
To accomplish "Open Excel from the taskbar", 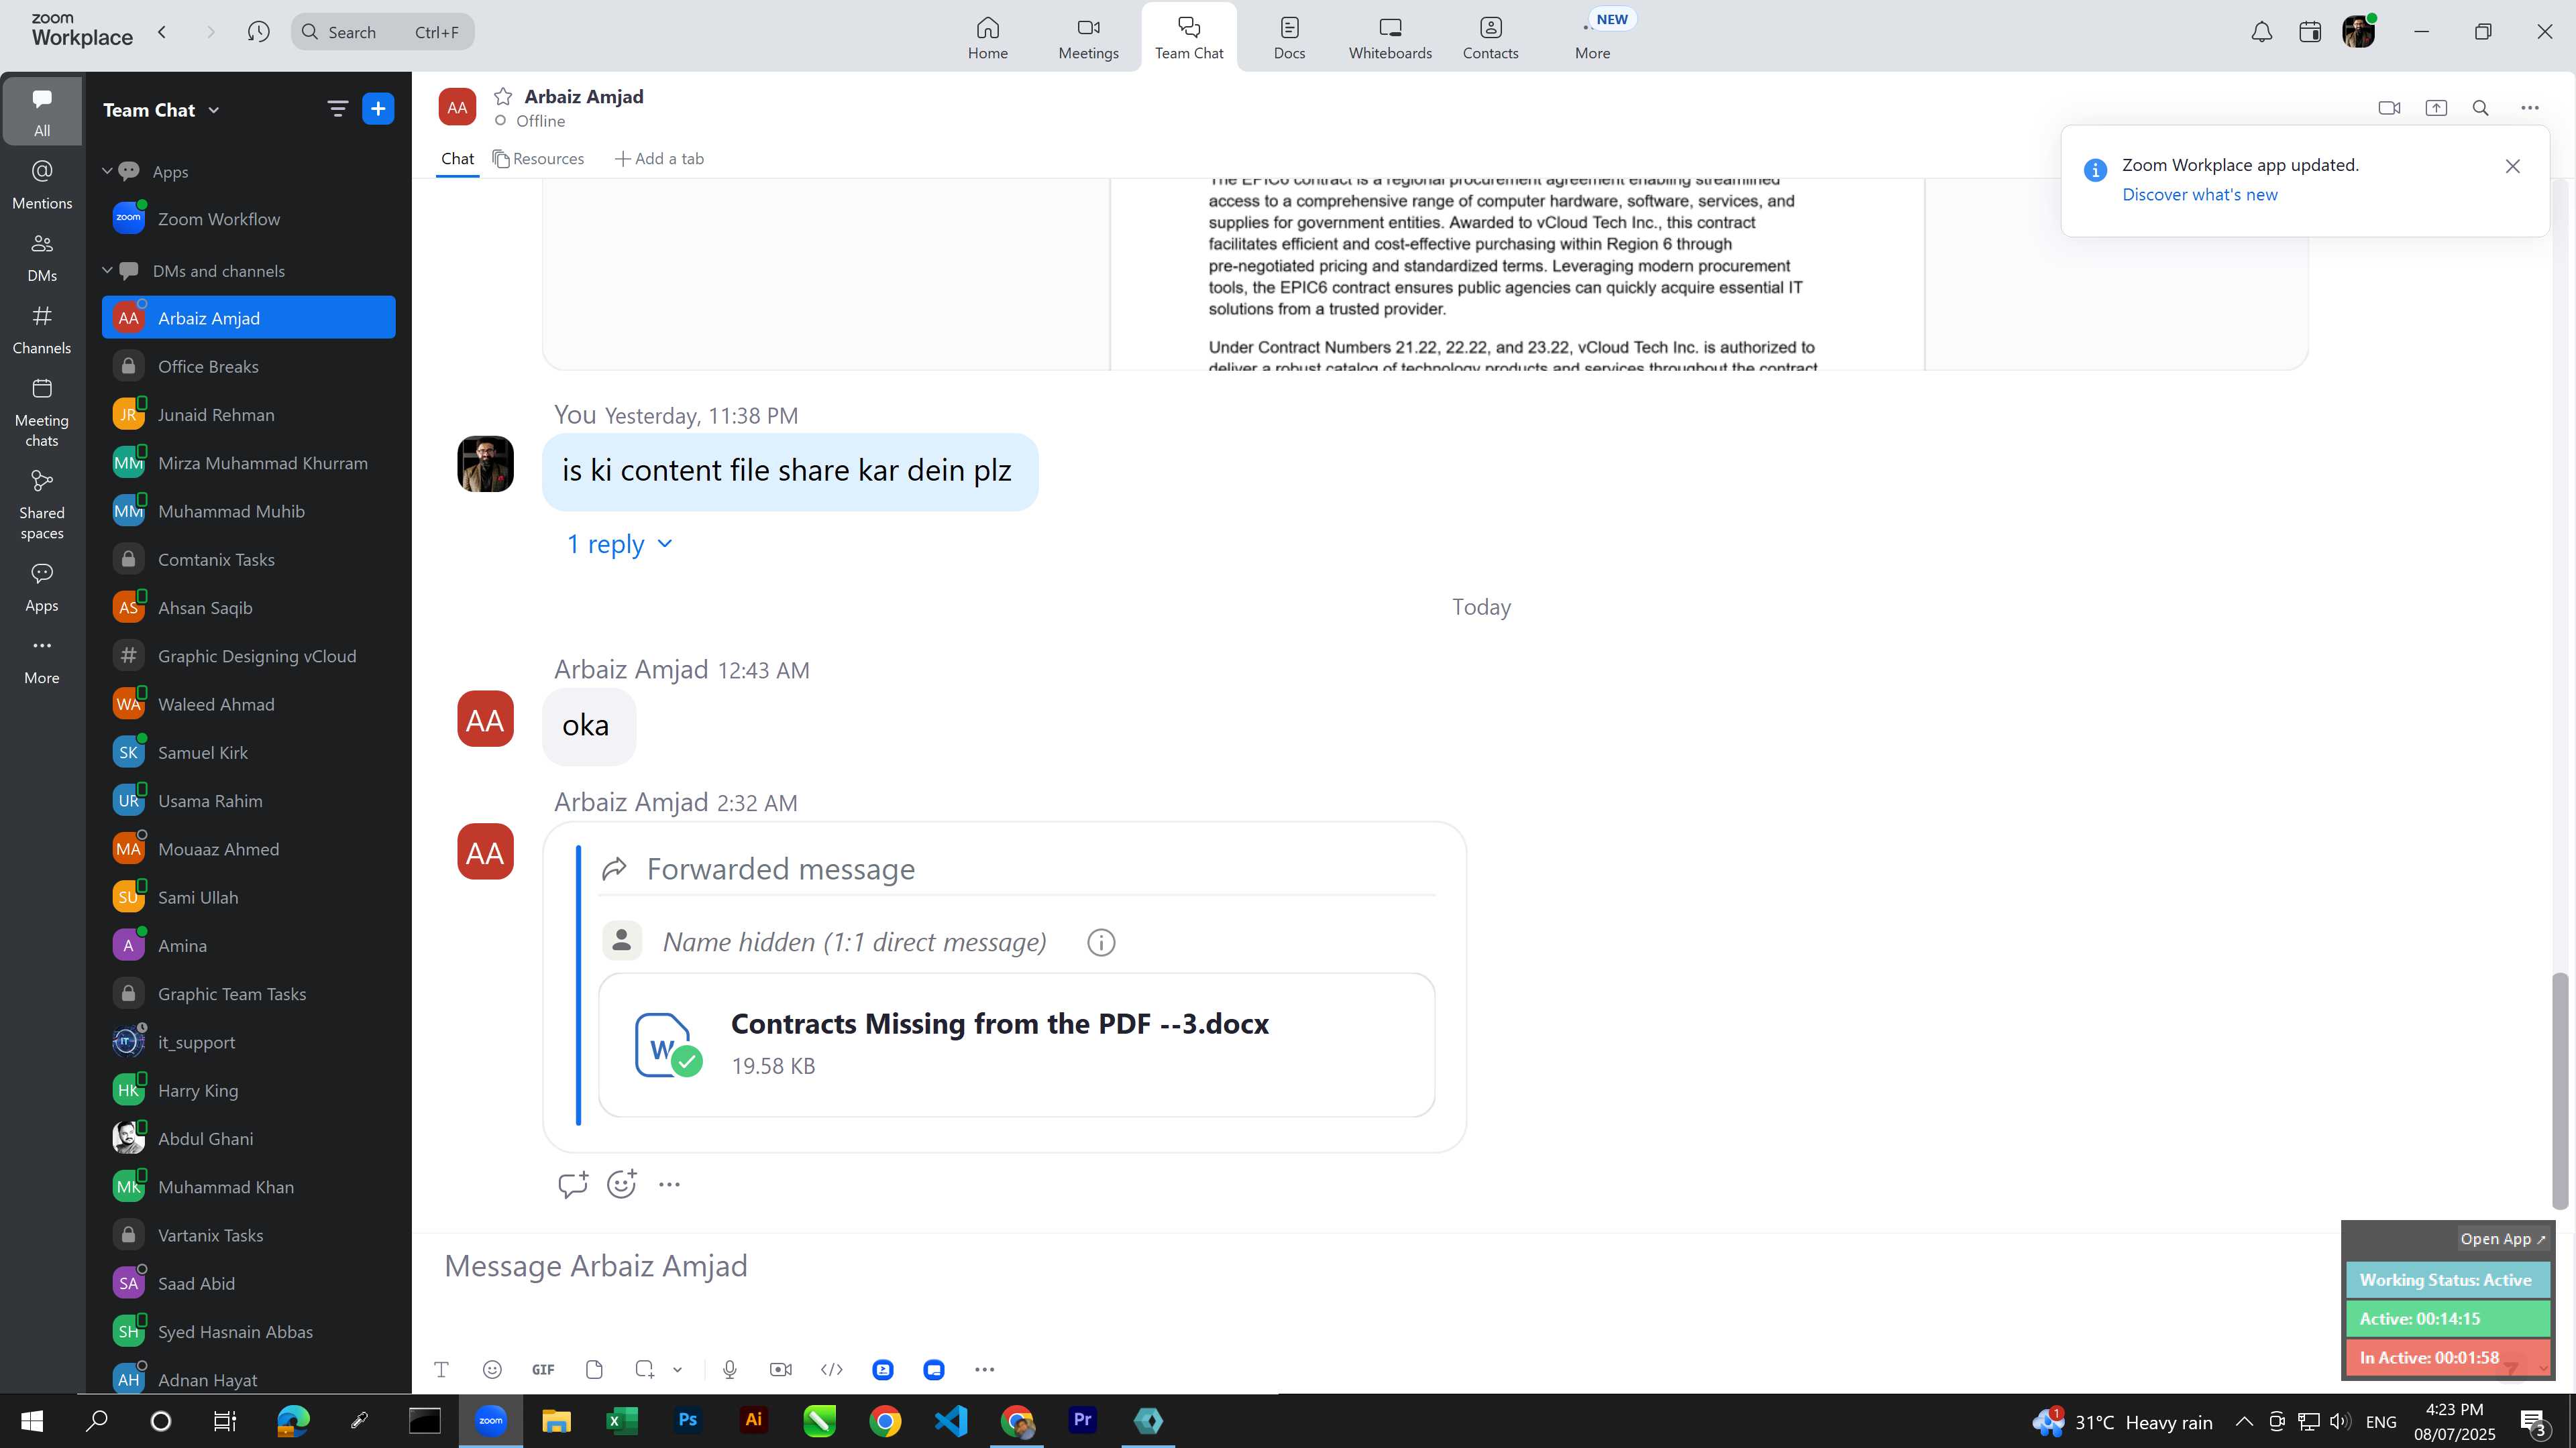I will (x=621, y=1421).
